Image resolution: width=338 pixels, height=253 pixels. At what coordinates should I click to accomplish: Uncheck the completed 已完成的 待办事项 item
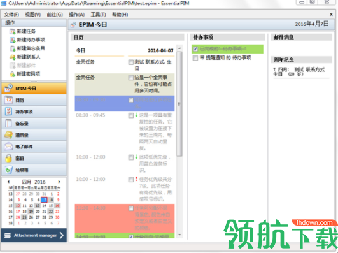[x=195, y=49]
